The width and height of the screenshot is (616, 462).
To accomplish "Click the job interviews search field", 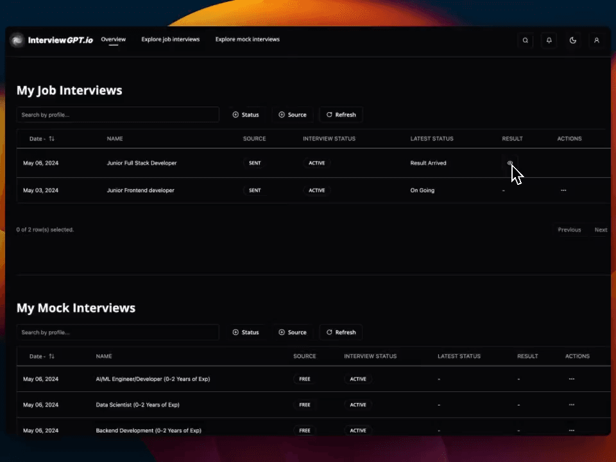I will (x=117, y=115).
